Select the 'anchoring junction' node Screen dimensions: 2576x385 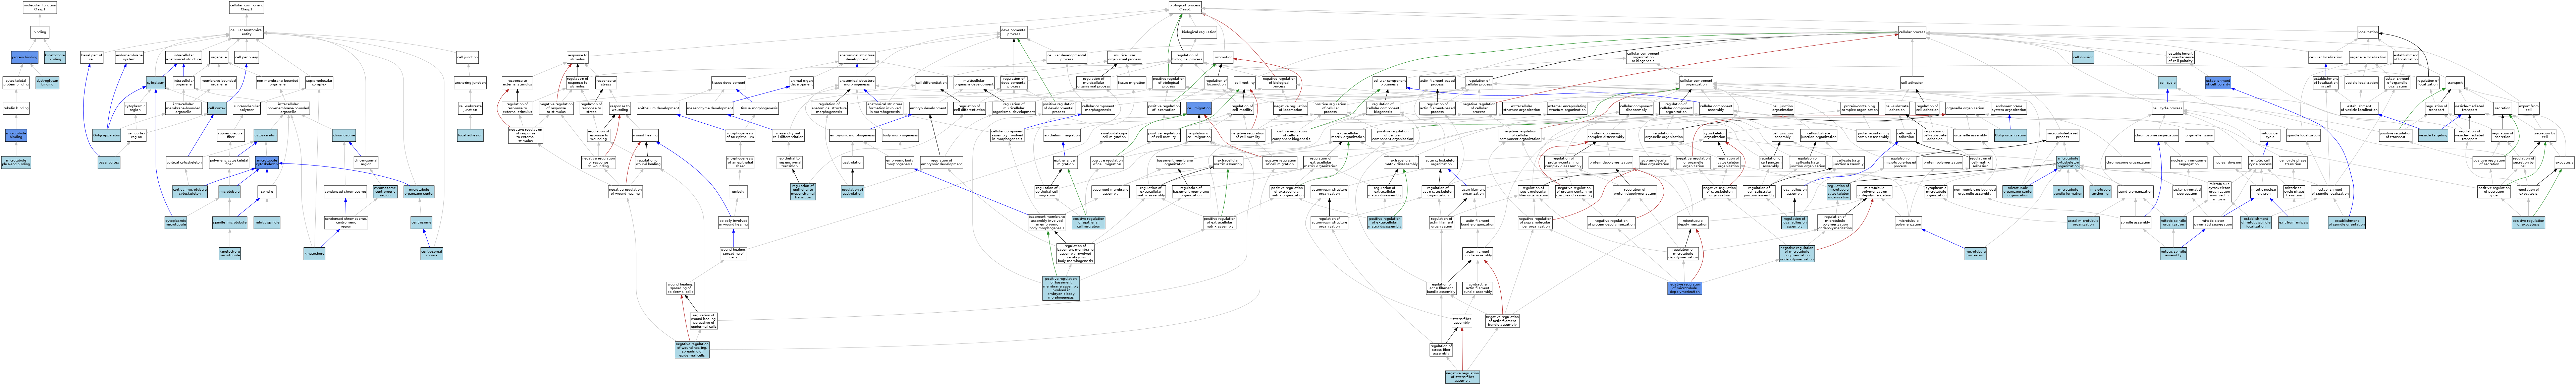pyautogui.click(x=470, y=83)
